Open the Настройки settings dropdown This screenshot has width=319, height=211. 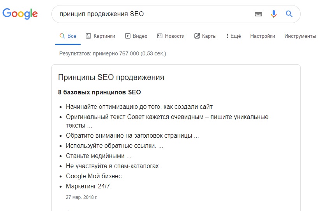click(263, 36)
